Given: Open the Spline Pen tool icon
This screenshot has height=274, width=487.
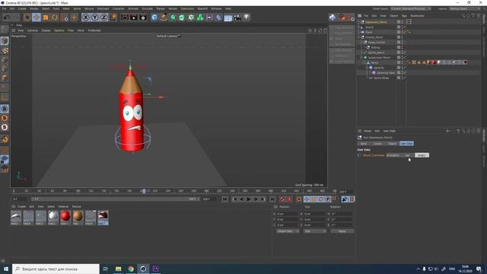Looking at the screenshot, I should pyautogui.click(x=164, y=18).
